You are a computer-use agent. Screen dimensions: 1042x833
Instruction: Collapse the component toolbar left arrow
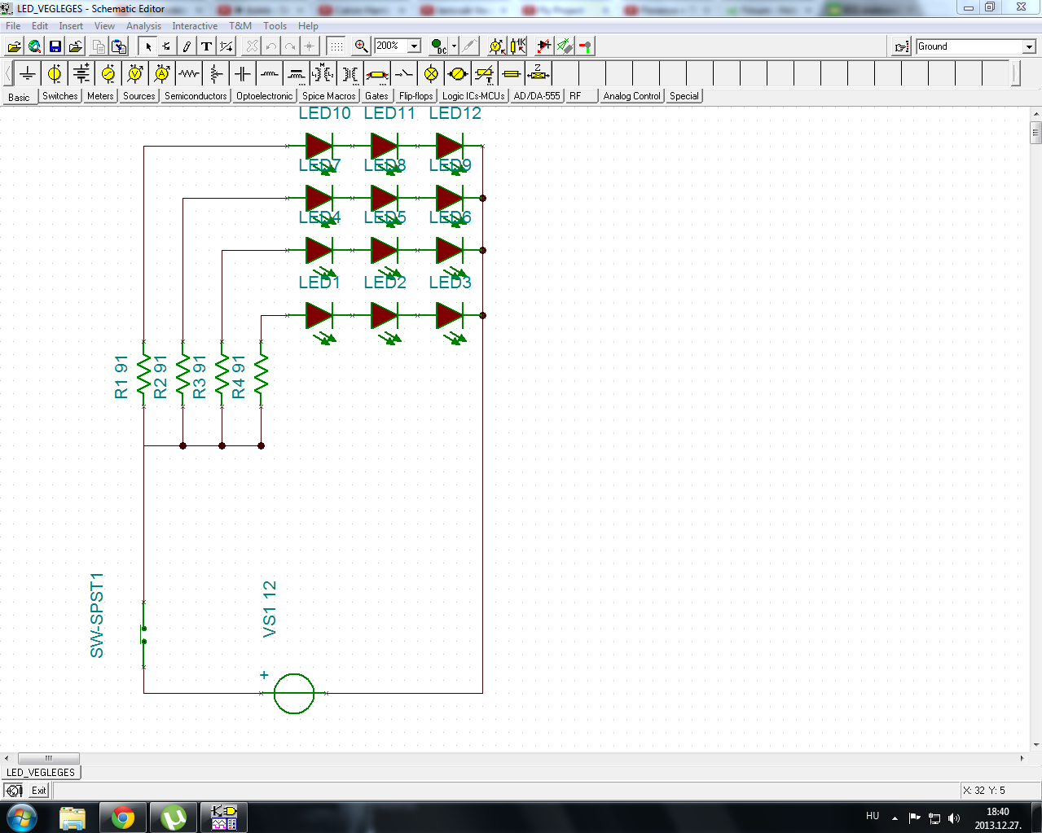point(8,74)
